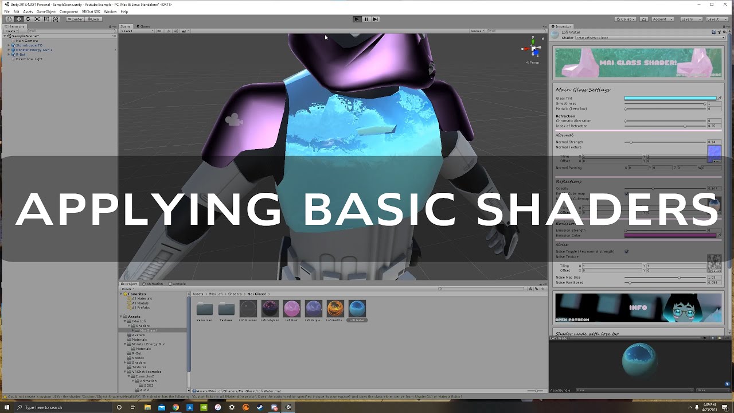Open the Collab dropdown

coord(625,19)
